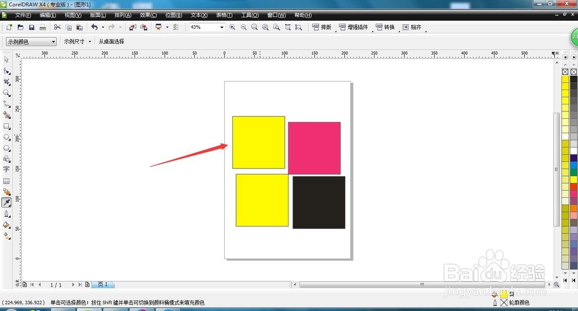Image resolution: width=578 pixels, height=311 pixels.
Task: Click the lower yellow square on the page
Action: click(x=262, y=200)
